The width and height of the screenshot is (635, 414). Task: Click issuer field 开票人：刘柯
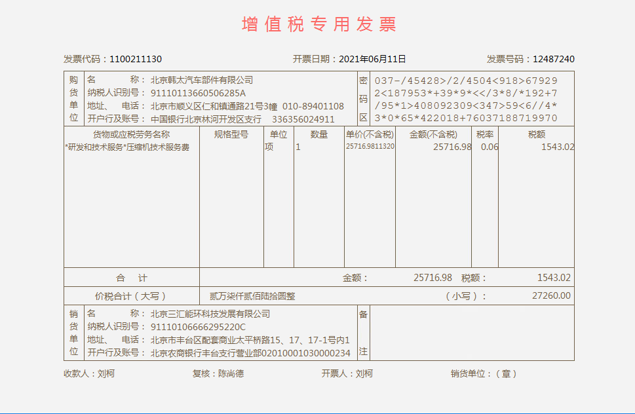347,373
